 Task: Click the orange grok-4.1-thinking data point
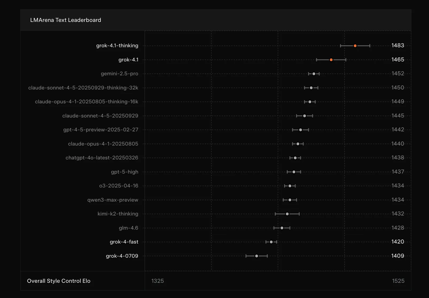(355, 46)
